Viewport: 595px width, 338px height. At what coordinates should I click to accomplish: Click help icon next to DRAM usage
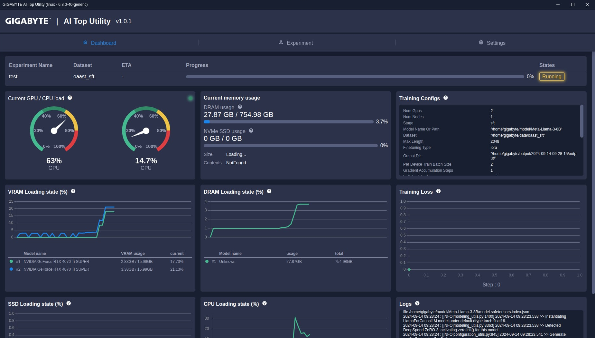pyautogui.click(x=240, y=107)
